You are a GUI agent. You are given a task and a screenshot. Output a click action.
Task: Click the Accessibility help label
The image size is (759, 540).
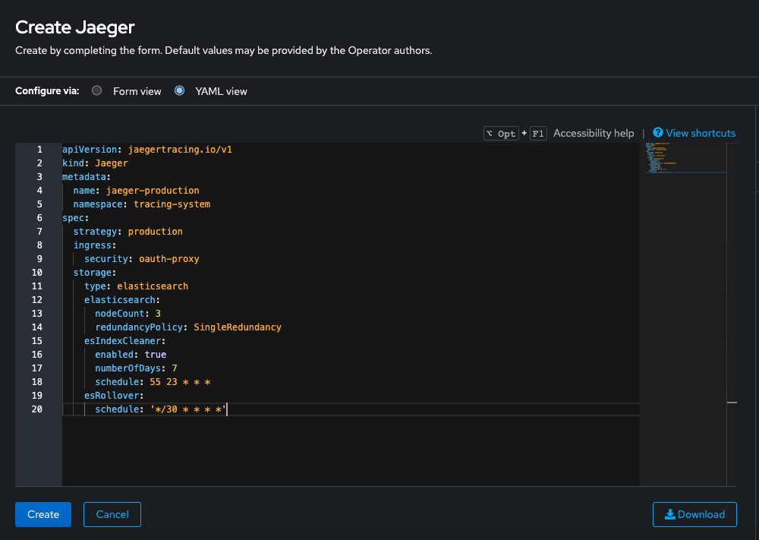coord(594,133)
